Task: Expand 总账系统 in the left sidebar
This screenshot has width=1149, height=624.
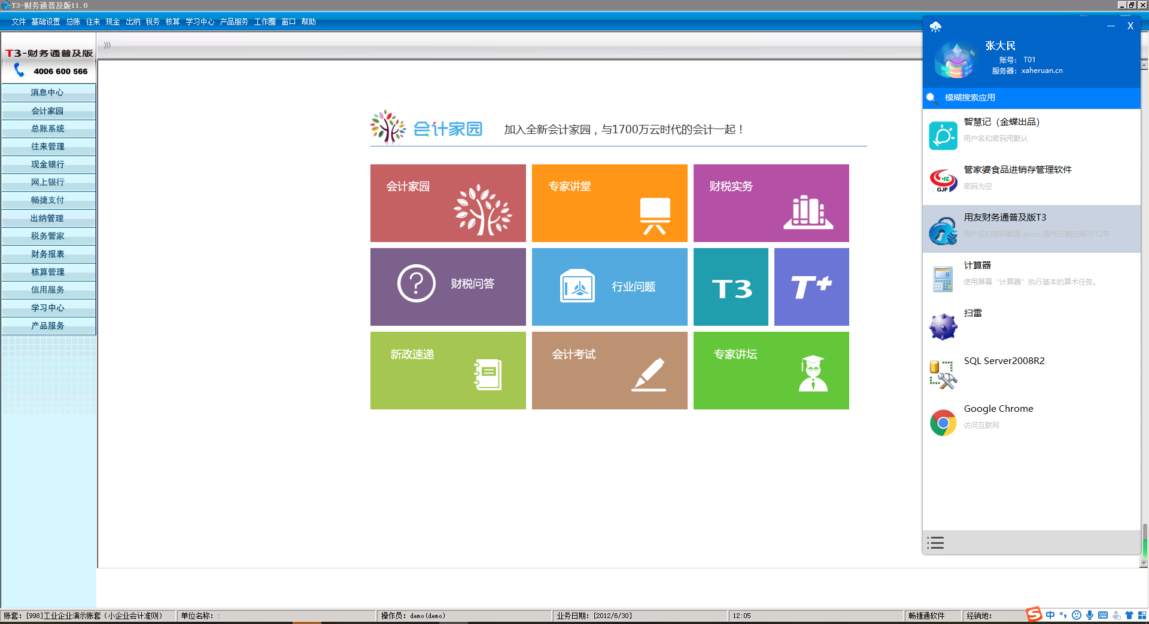Action: click(x=48, y=129)
